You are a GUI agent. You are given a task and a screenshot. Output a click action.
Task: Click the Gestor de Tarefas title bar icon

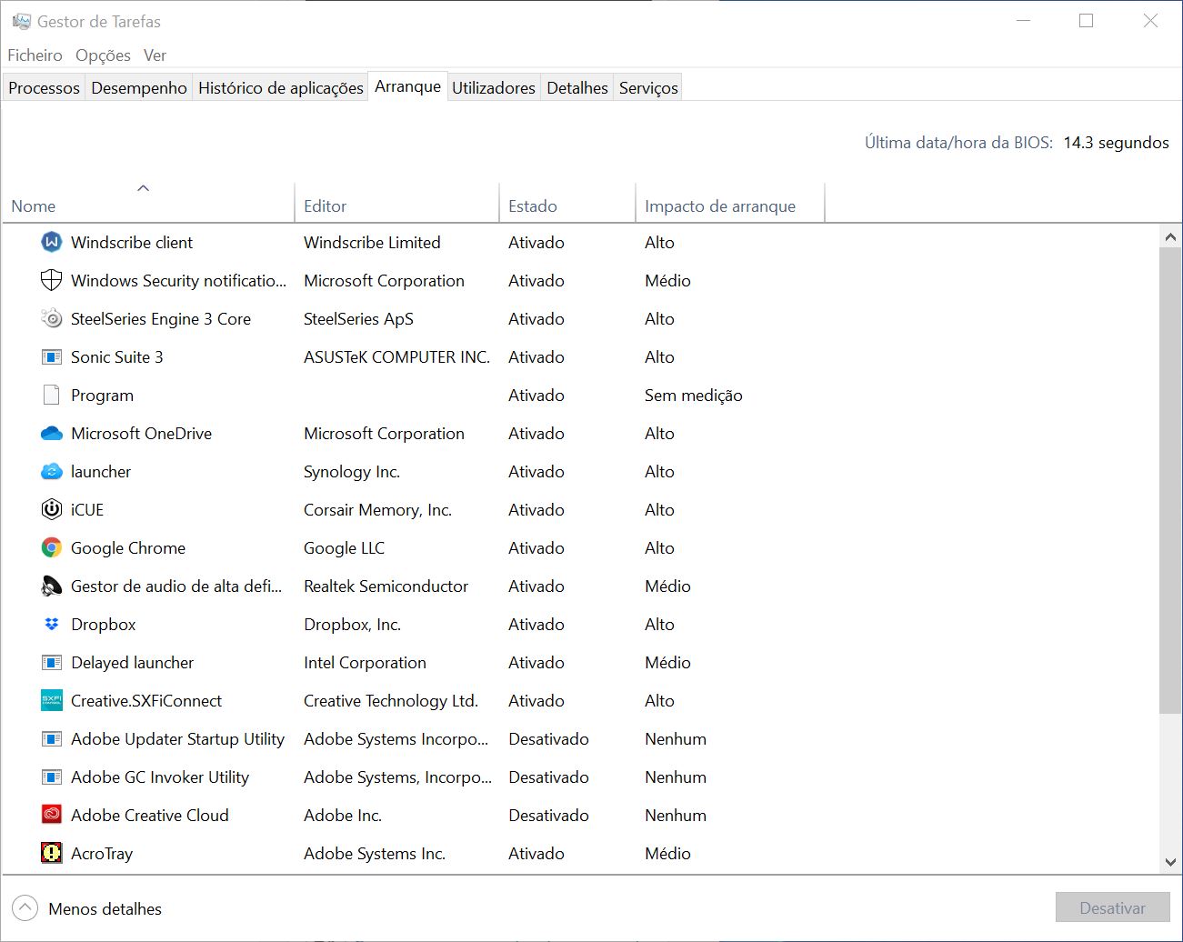21,21
